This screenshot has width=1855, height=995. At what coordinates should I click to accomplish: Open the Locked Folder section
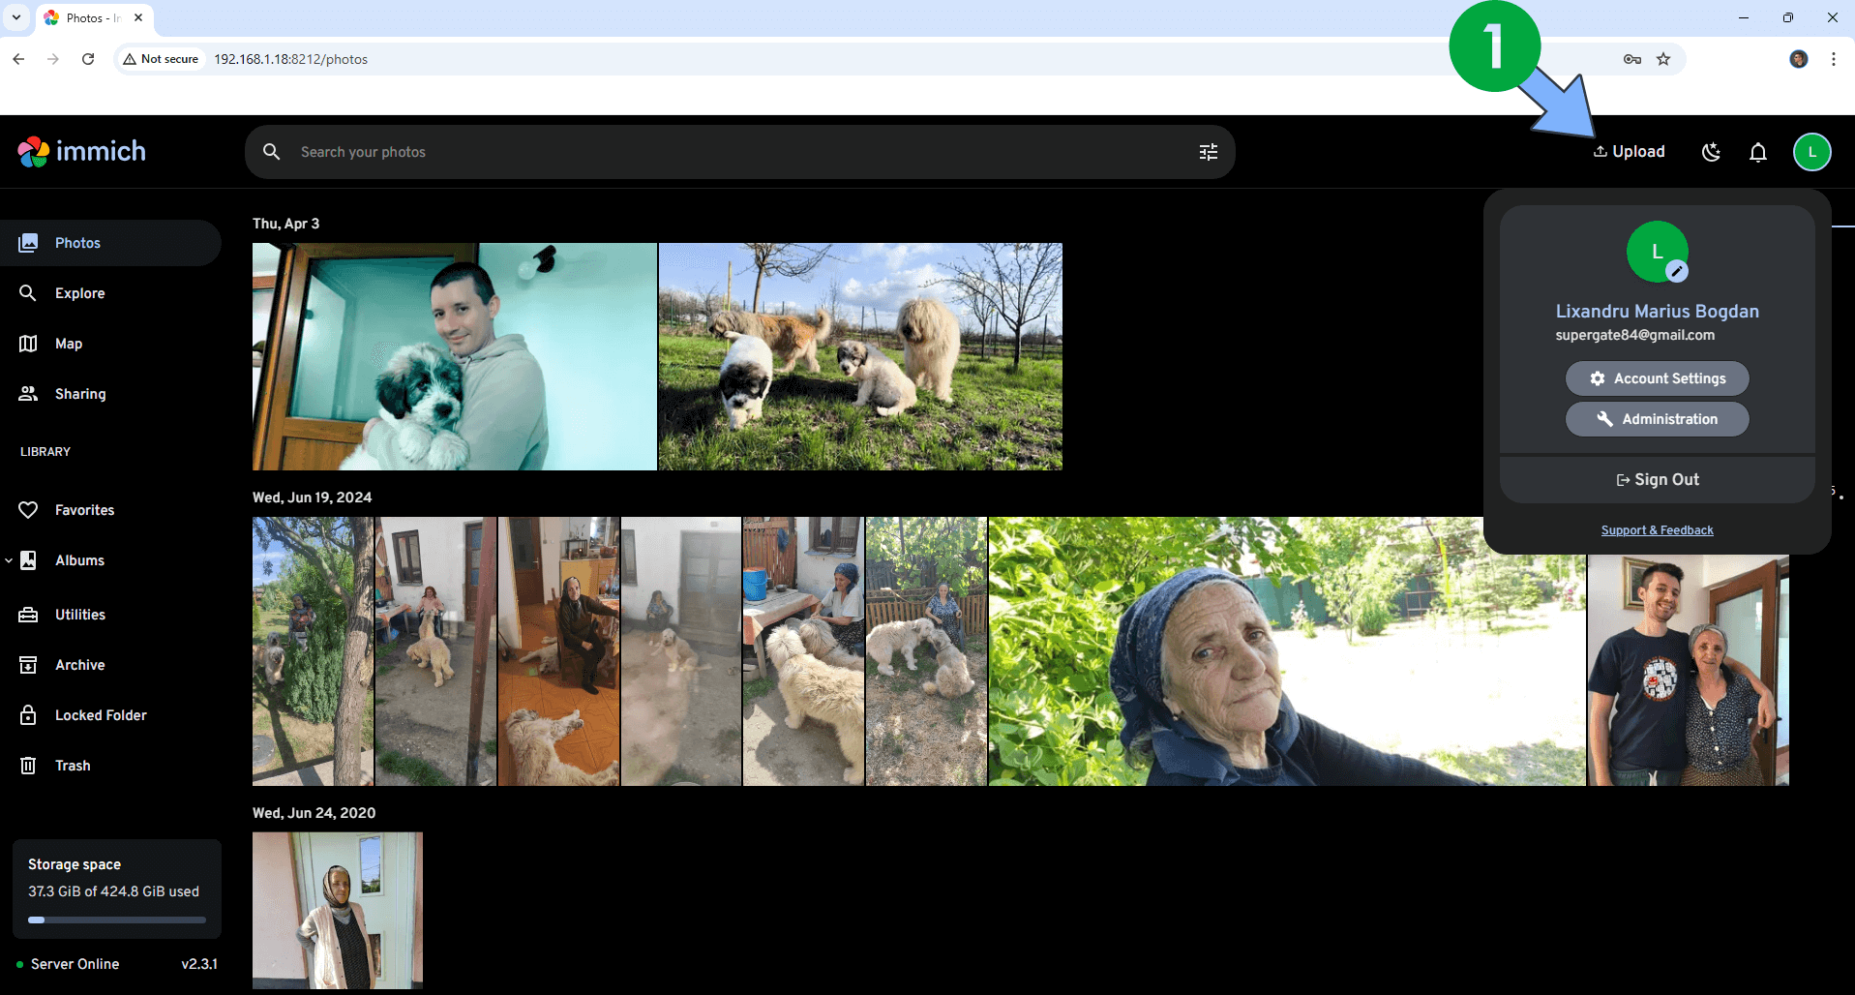click(x=101, y=715)
